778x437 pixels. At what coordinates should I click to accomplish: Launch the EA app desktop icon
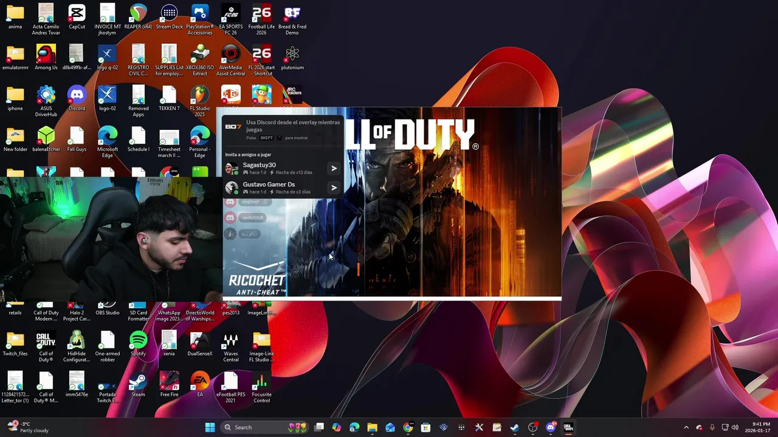pos(200,384)
